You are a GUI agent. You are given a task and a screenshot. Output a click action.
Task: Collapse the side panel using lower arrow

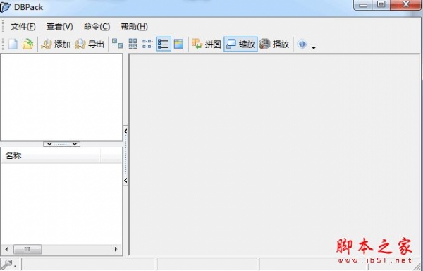click(125, 180)
